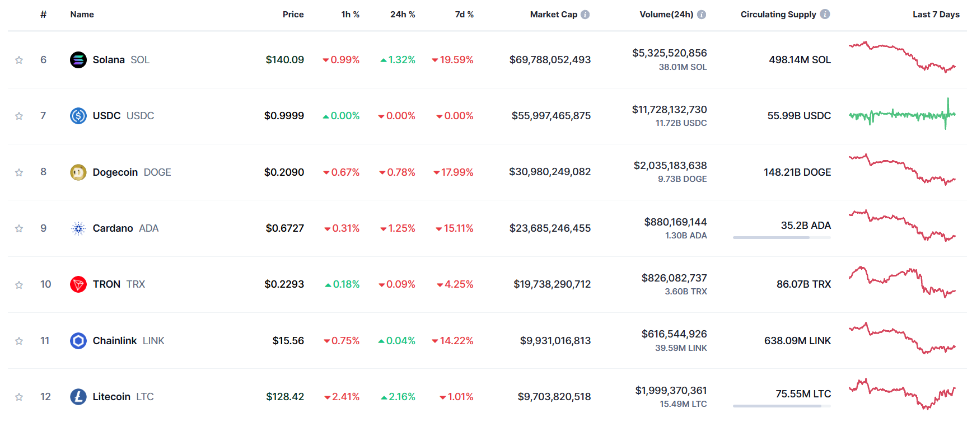Open Volume(24h) info icon
The image size is (972, 422).
point(702,15)
